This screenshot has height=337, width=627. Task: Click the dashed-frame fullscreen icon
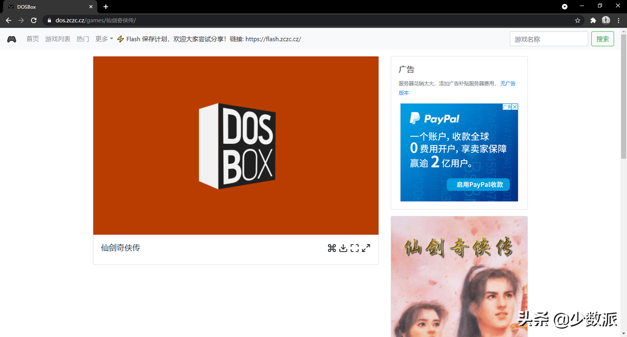(354, 248)
